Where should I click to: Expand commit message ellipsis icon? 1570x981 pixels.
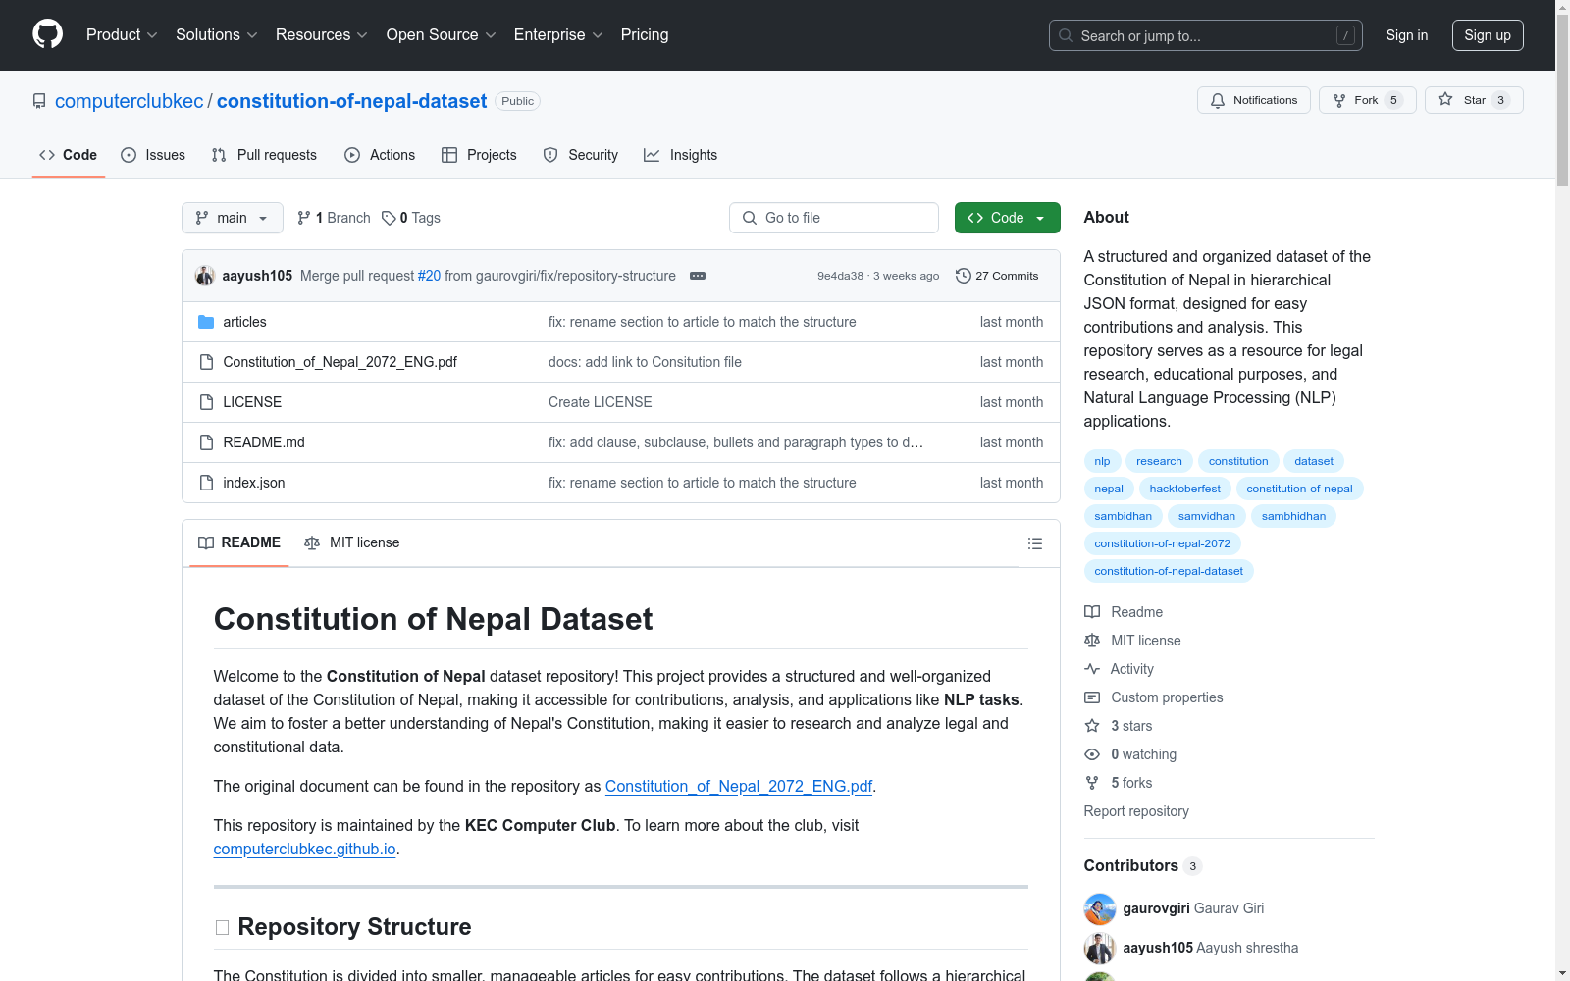[x=698, y=276]
